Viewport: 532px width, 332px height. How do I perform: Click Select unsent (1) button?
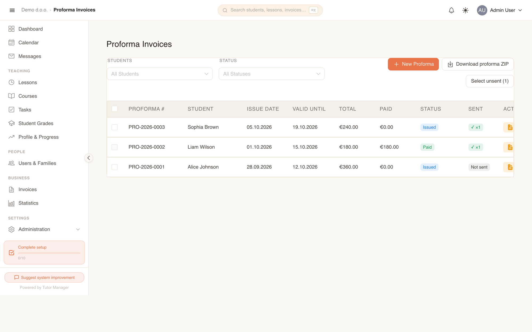coord(490,81)
